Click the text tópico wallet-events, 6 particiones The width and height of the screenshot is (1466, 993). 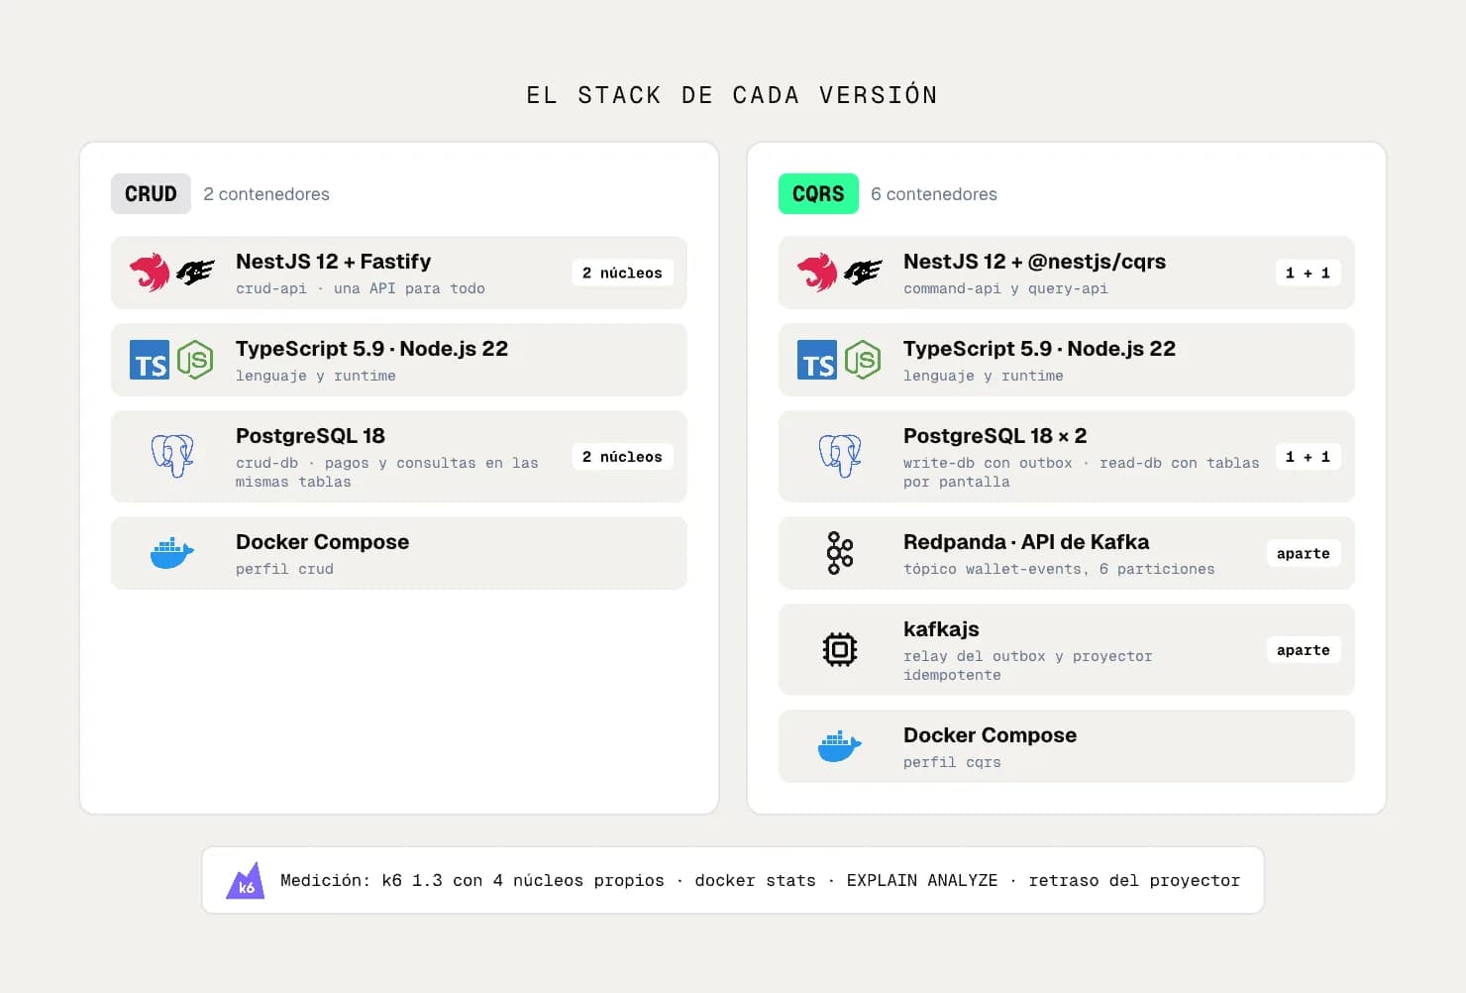click(x=1059, y=569)
